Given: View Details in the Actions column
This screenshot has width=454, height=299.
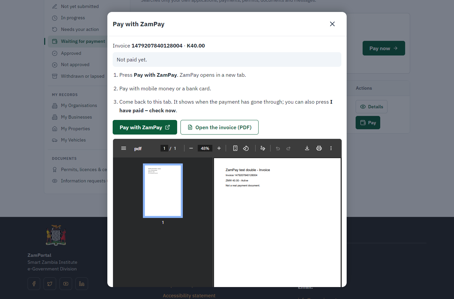Looking at the screenshot, I should point(372,107).
